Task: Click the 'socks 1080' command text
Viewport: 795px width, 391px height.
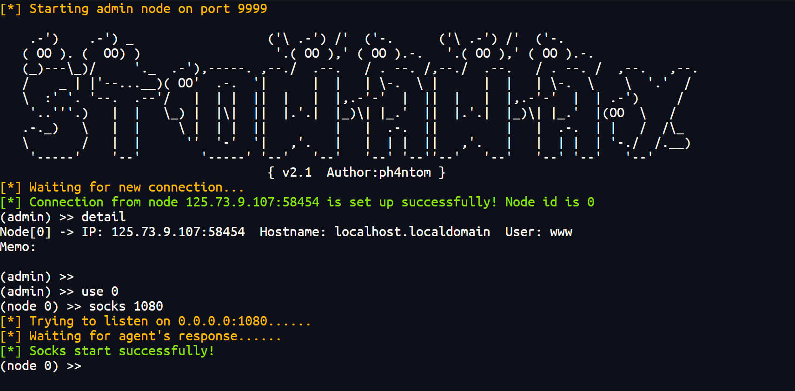Action: tap(126, 306)
